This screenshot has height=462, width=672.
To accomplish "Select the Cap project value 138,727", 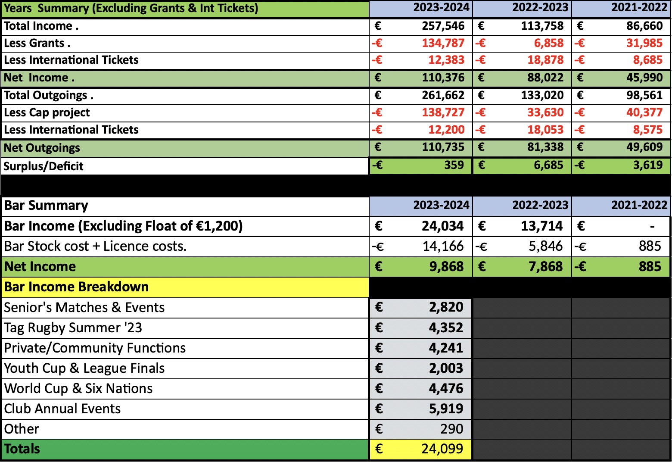I will [443, 112].
